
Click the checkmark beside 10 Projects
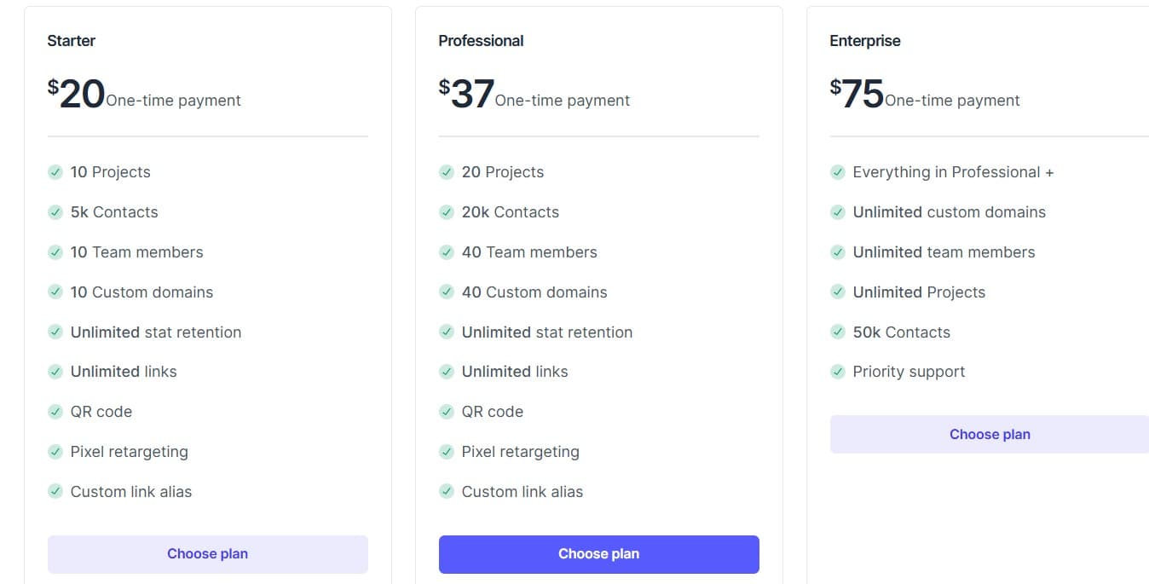(x=55, y=172)
